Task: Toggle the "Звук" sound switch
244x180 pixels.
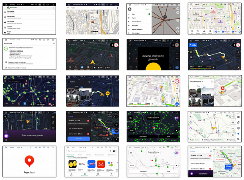Action: point(149,14)
